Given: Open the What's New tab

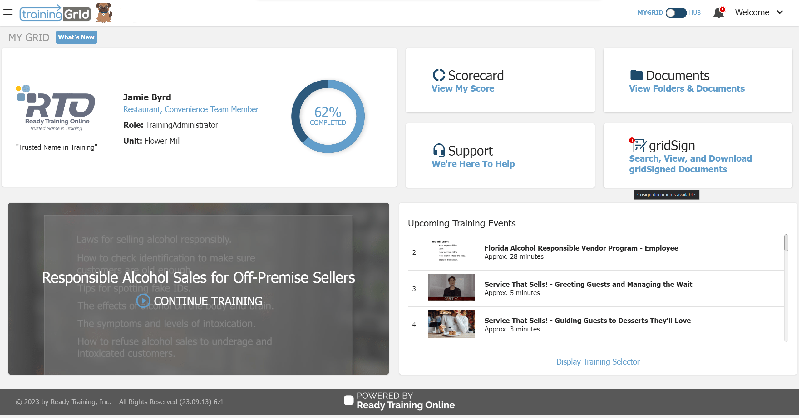Looking at the screenshot, I should pos(76,37).
